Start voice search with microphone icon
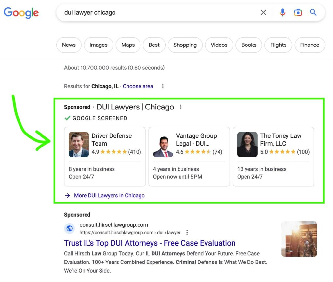The image size is (333, 282). (x=283, y=13)
